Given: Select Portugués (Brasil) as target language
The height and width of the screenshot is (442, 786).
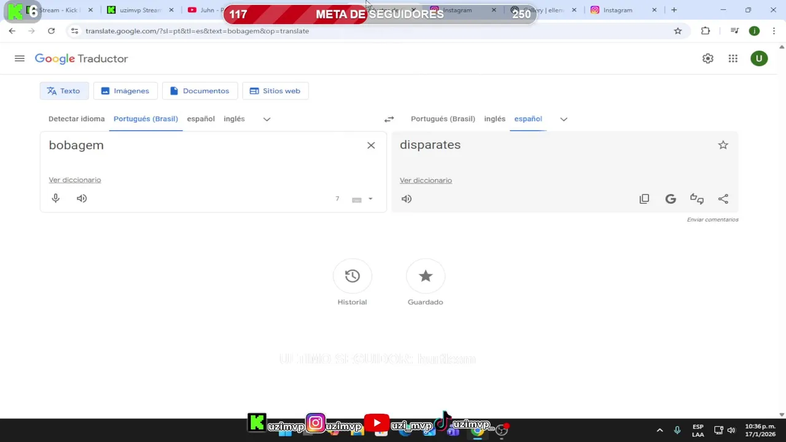Looking at the screenshot, I should pos(443,119).
